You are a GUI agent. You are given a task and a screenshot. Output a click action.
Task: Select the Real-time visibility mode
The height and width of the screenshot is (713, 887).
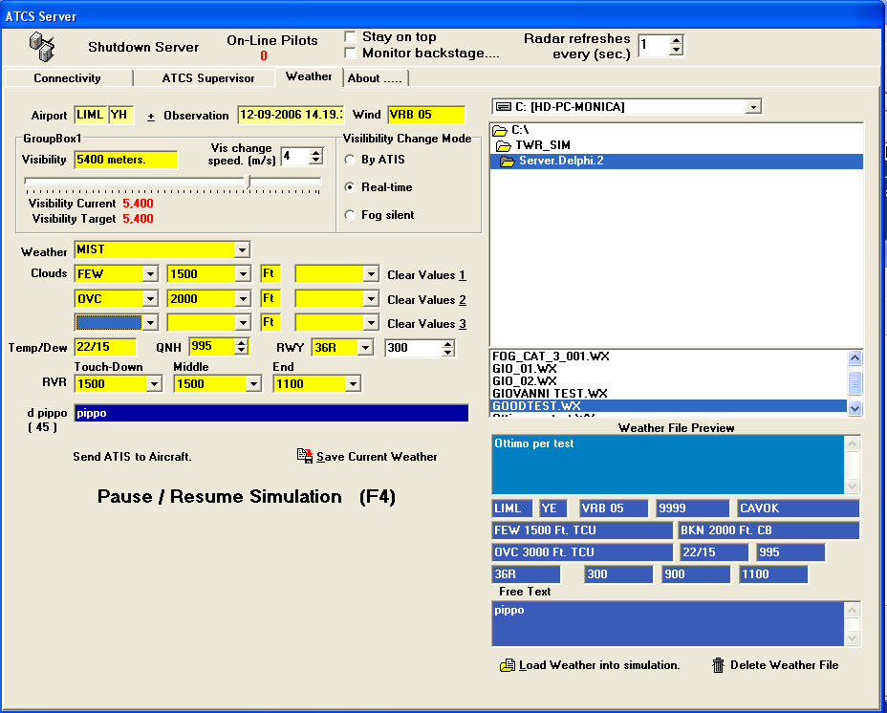coord(350,187)
